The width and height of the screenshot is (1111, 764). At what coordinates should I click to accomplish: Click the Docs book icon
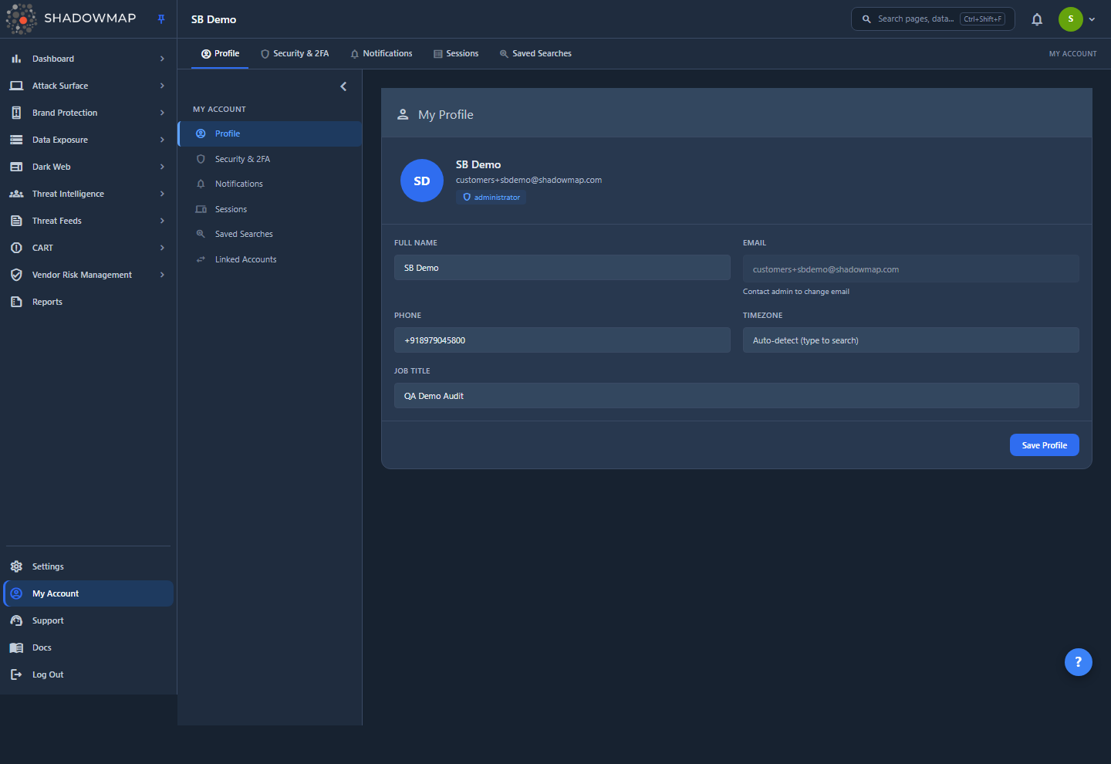tap(16, 647)
